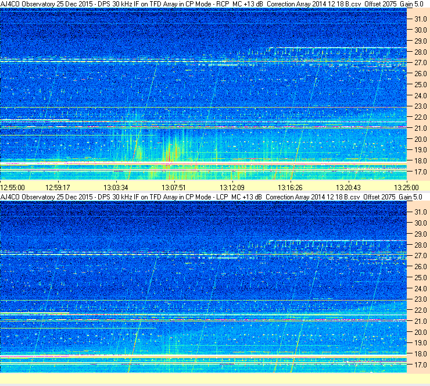Click the 21.0 frequency label on RCP chart
Screen dimensions: 430x386
[420, 128]
